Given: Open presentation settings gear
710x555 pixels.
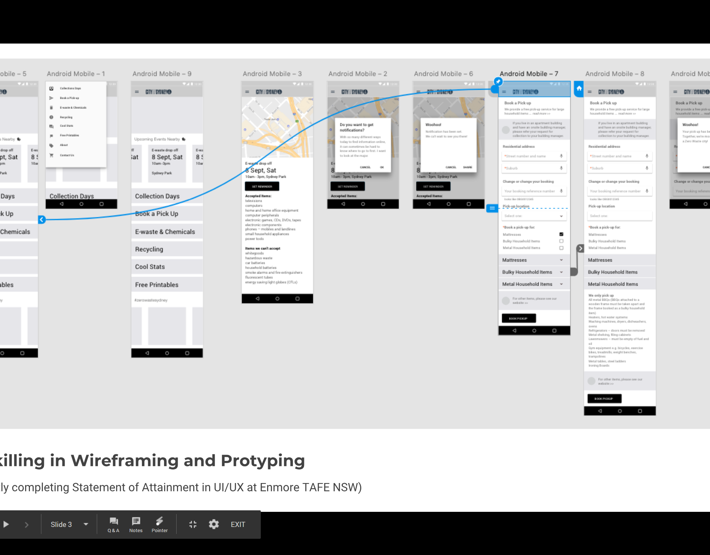Looking at the screenshot, I should [214, 524].
